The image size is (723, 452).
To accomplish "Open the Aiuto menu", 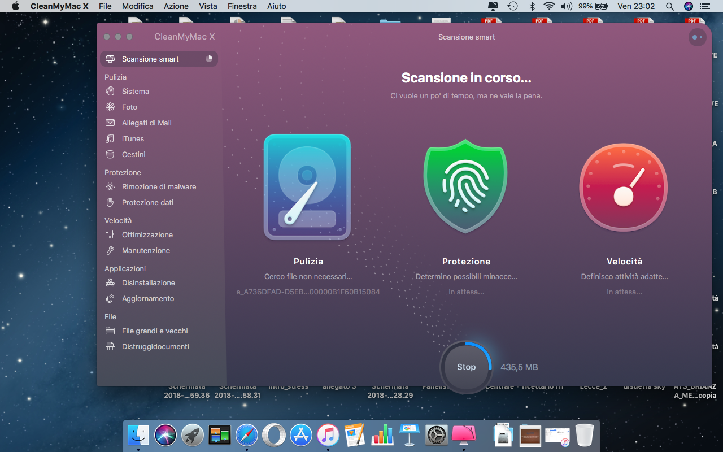I will pyautogui.click(x=276, y=6).
